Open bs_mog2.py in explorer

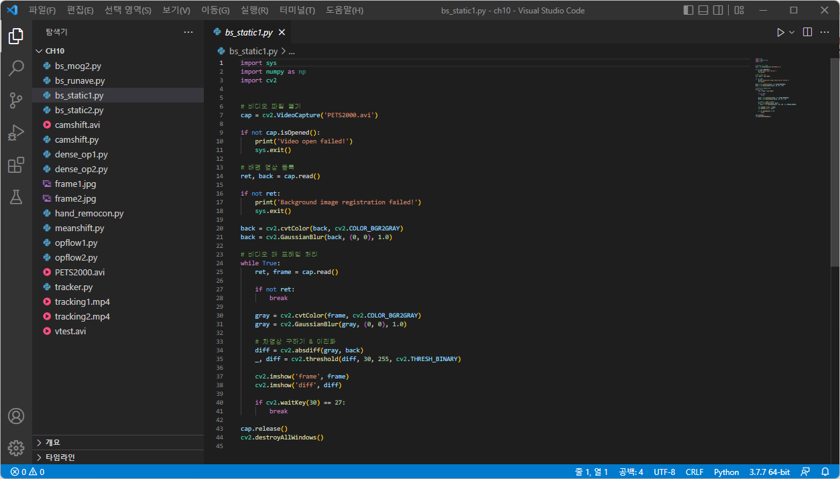pyautogui.click(x=118, y=66)
